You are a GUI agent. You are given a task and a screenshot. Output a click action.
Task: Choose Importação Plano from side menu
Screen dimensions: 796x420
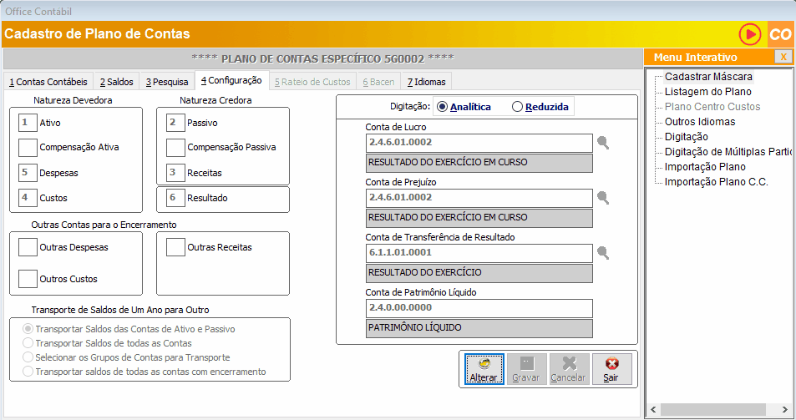(x=705, y=167)
